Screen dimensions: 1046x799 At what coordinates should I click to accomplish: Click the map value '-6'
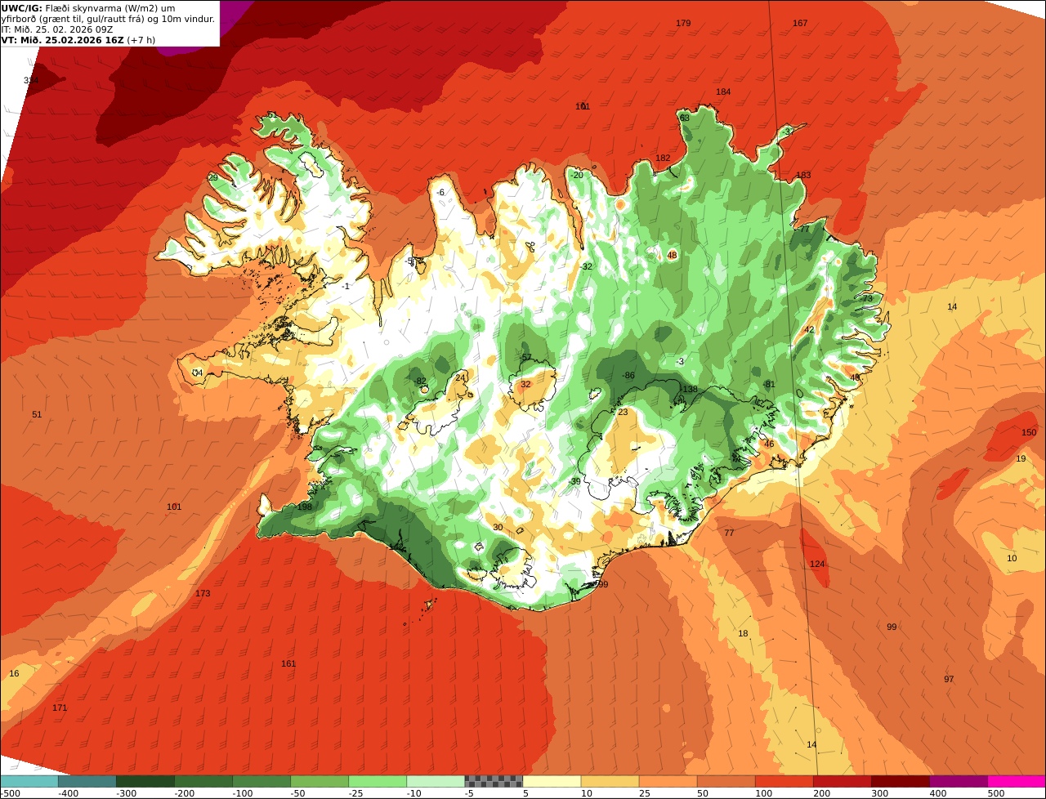point(440,192)
